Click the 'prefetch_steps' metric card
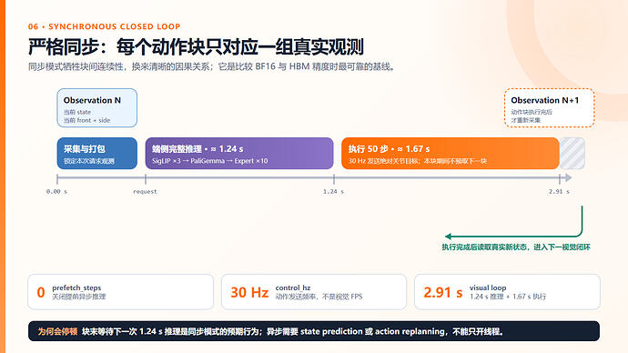Image resolution: width=628 pixels, height=353 pixels. pyautogui.click(x=120, y=292)
